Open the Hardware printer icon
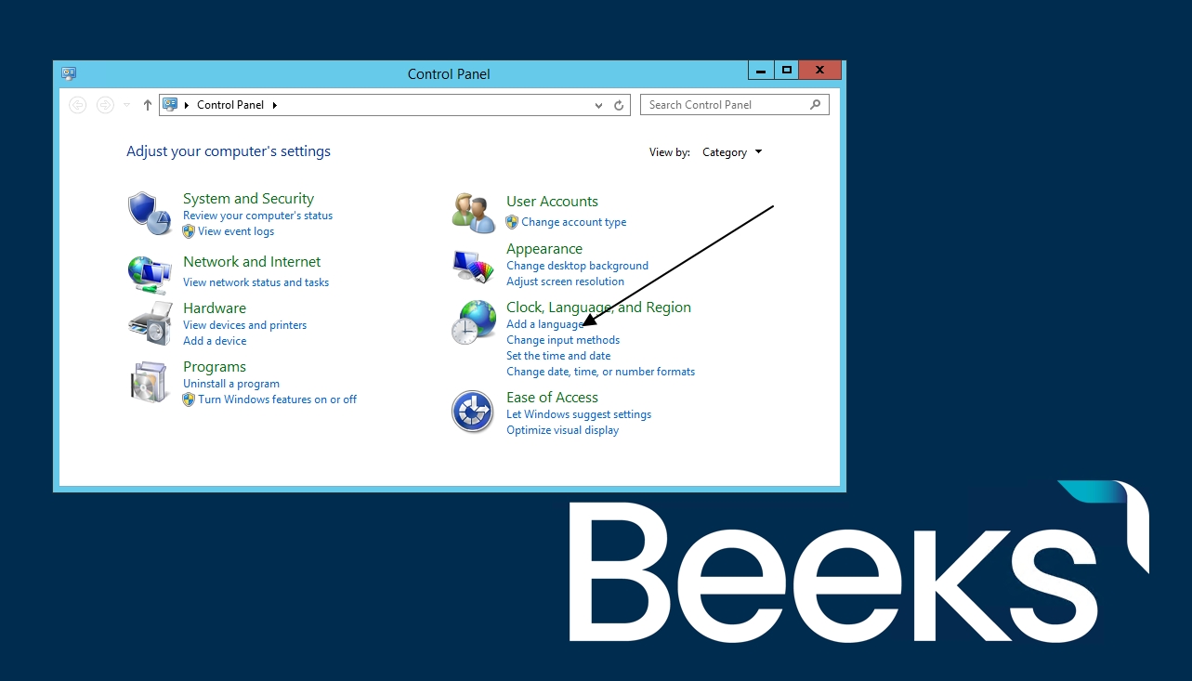This screenshot has width=1192, height=681. [x=150, y=323]
